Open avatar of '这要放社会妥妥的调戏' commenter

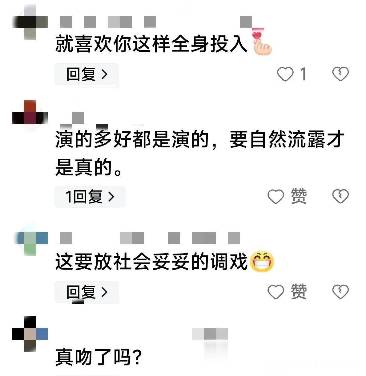pos(30,238)
